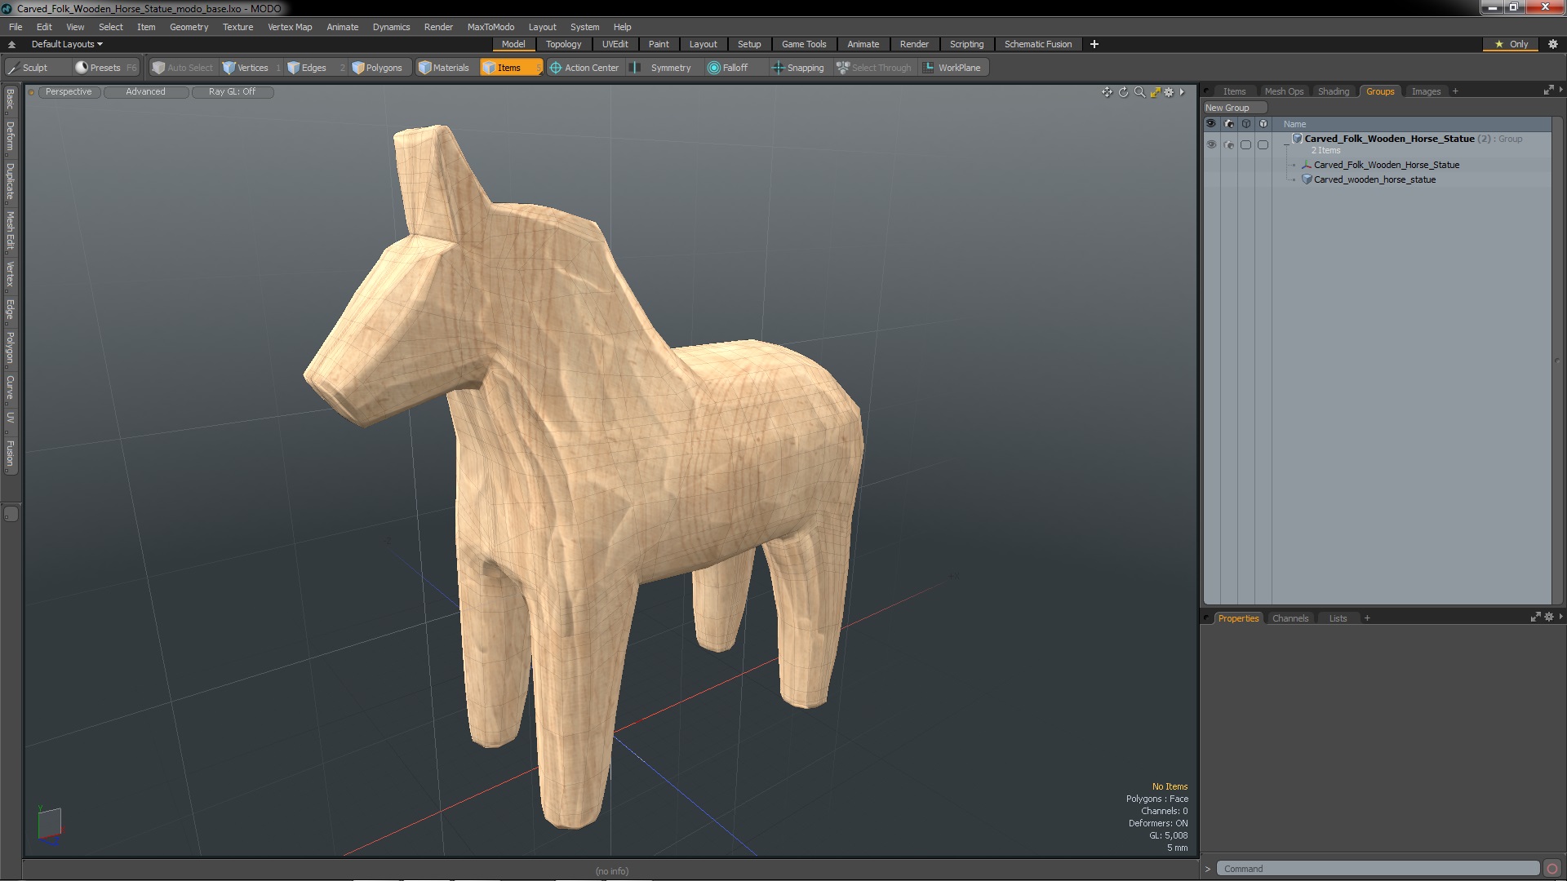
Task: Expand the Groups panel to full size
Action: click(1548, 91)
